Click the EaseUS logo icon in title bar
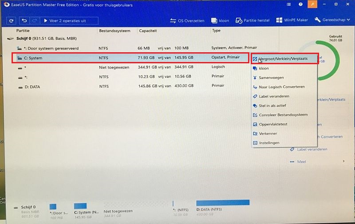 [x=7, y=4]
